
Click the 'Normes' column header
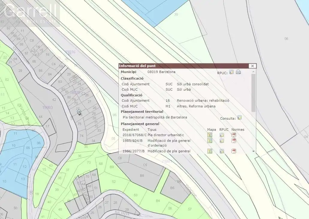click(238, 130)
